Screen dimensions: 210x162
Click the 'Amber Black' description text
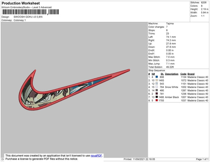[x=172, y=97]
